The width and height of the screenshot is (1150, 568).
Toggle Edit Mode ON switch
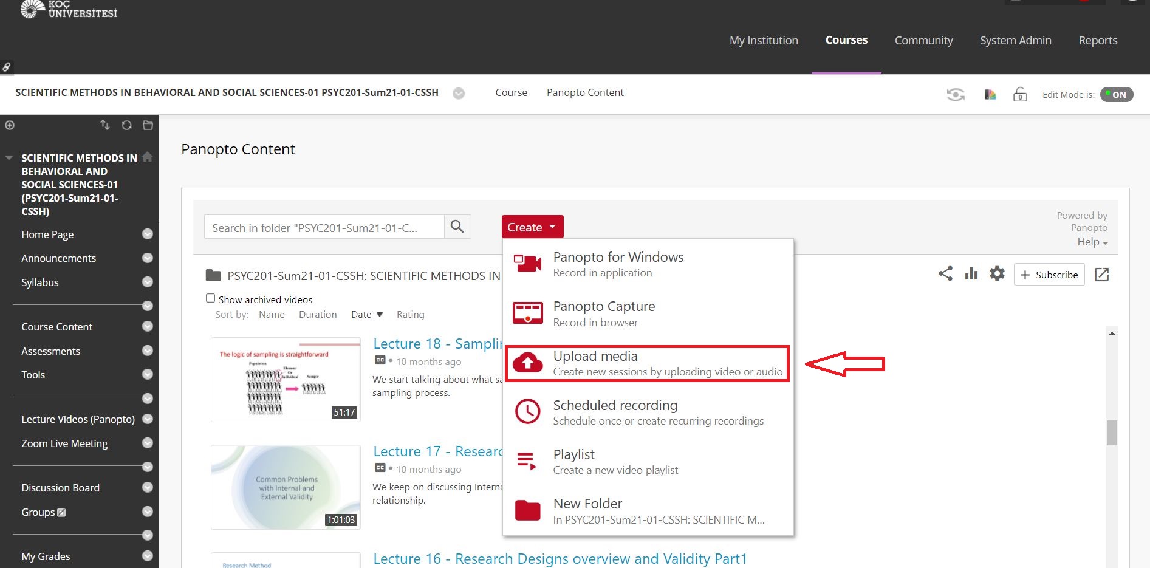point(1117,95)
